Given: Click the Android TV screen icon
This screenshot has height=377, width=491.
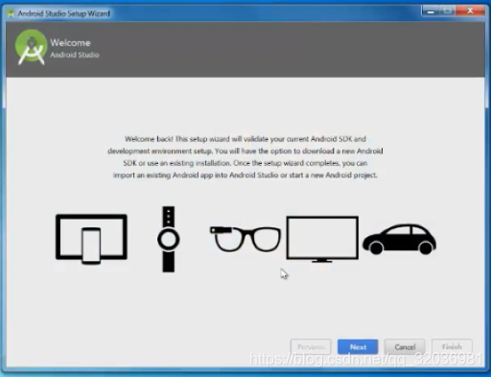Looking at the screenshot, I should [322, 239].
